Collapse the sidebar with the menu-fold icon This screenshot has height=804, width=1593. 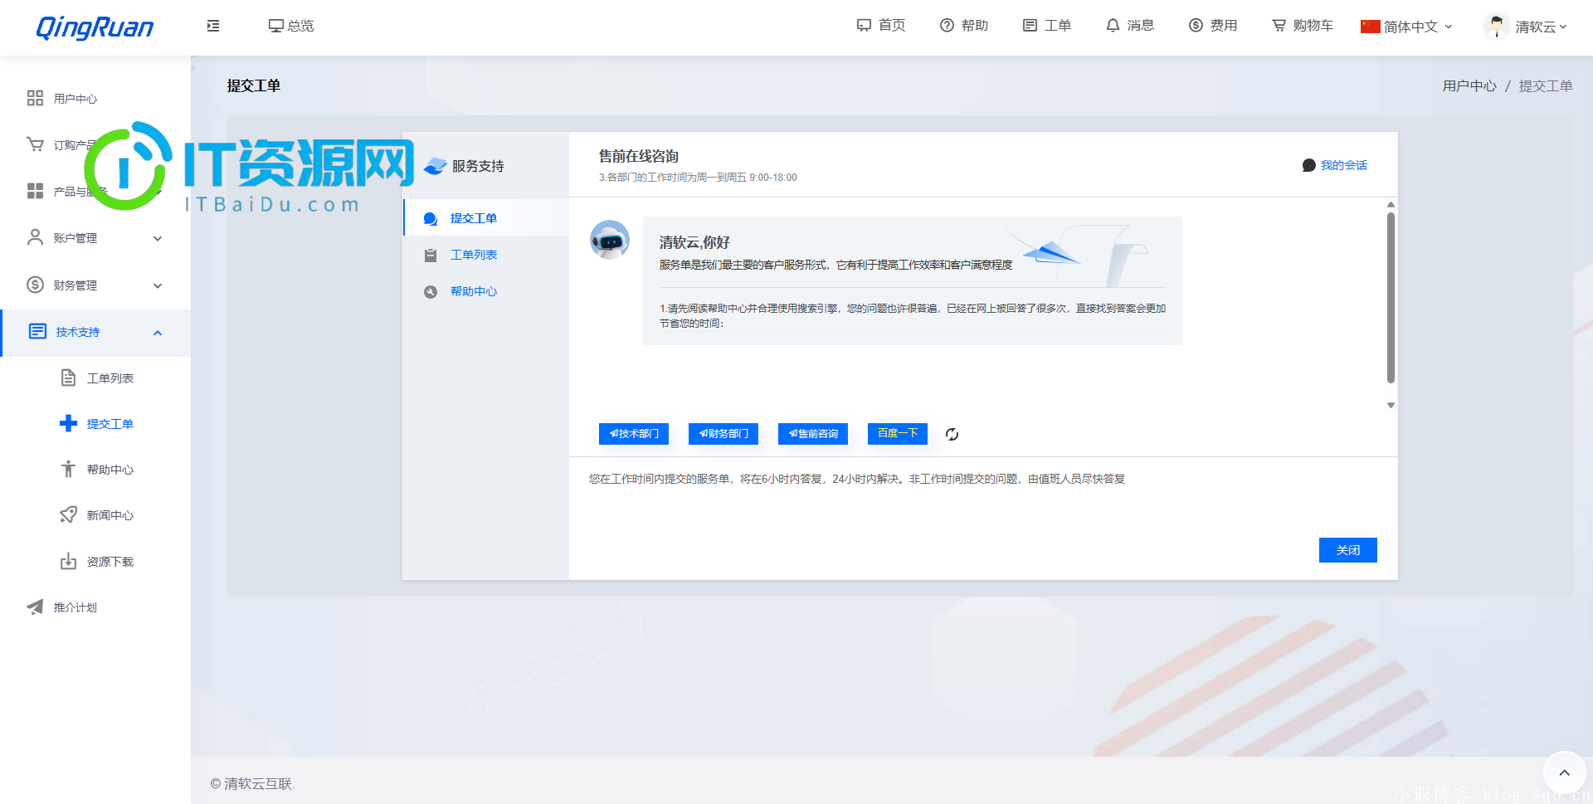[x=213, y=26]
